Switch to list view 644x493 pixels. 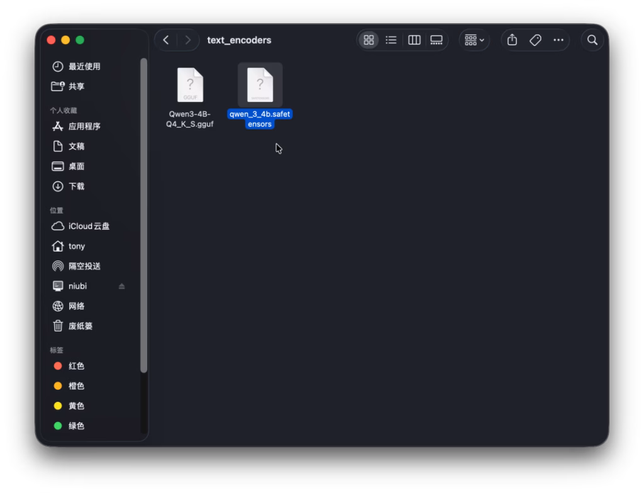point(391,40)
